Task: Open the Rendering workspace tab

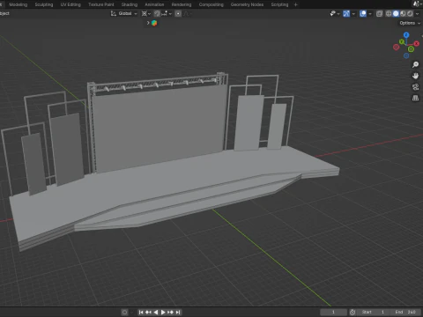Action: [182, 4]
